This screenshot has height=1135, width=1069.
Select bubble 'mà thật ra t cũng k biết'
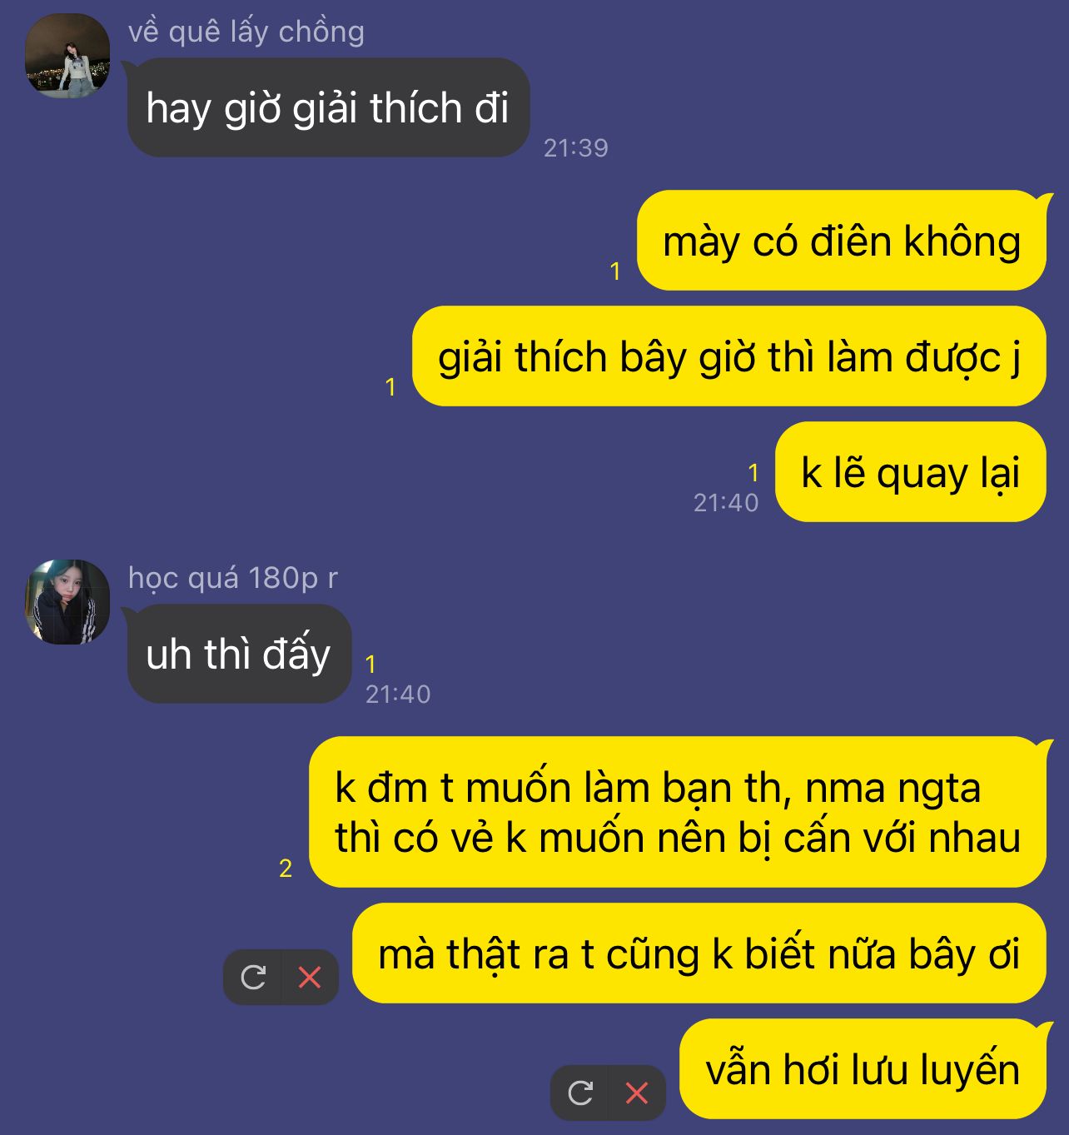(x=699, y=953)
